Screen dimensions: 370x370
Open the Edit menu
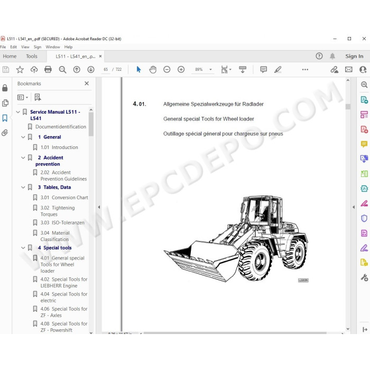(x=13, y=47)
